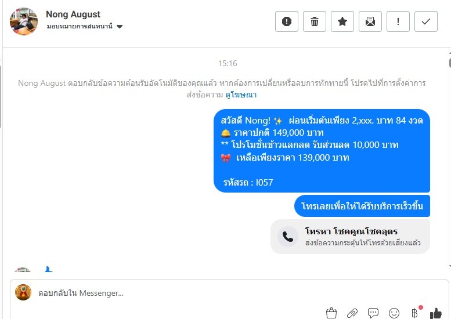Attach a file using the paperclip icon
451x319 pixels.
(x=352, y=313)
